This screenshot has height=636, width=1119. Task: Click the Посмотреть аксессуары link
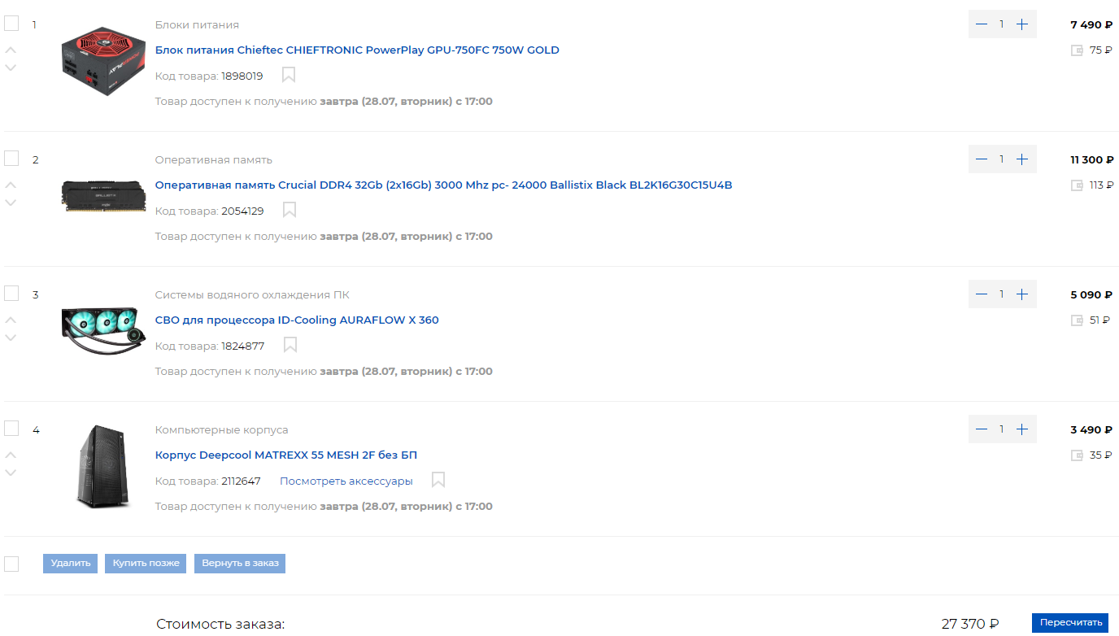tap(346, 481)
